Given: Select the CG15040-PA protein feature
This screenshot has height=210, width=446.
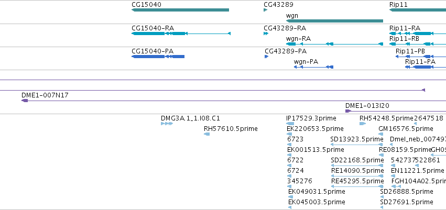Looking at the screenshot, I should coord(158,57).
